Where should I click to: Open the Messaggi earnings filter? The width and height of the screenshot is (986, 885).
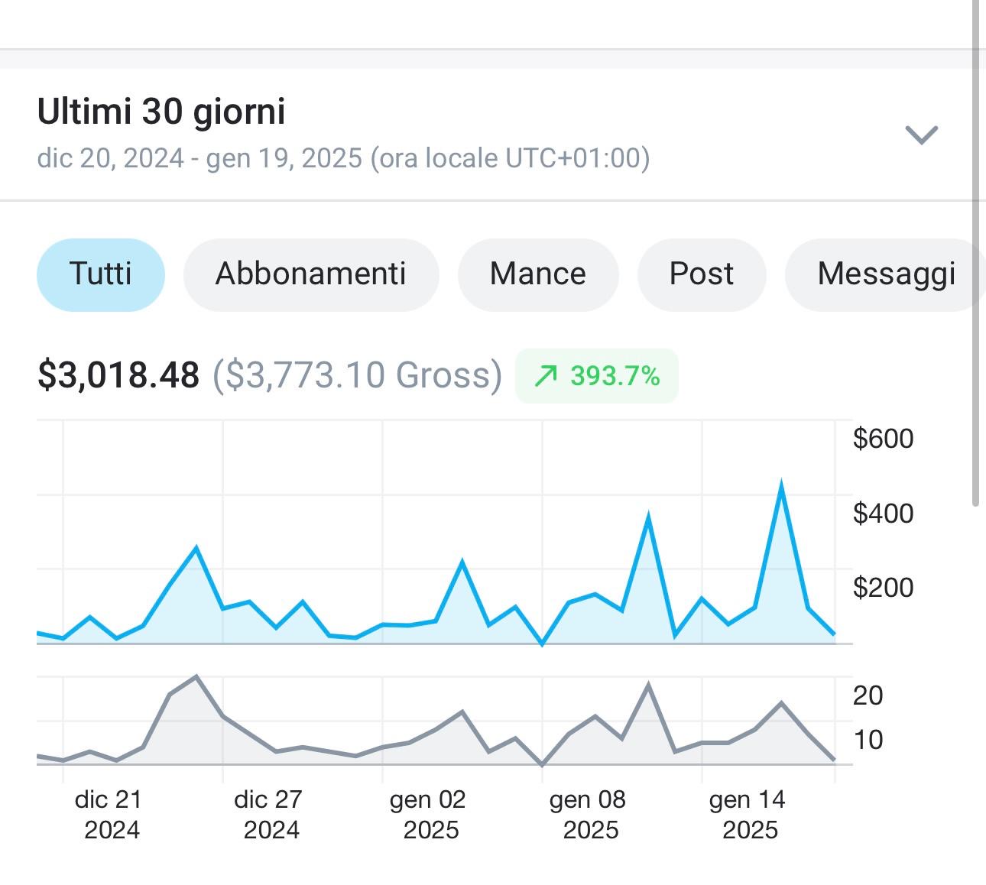[x=886, y=274]
